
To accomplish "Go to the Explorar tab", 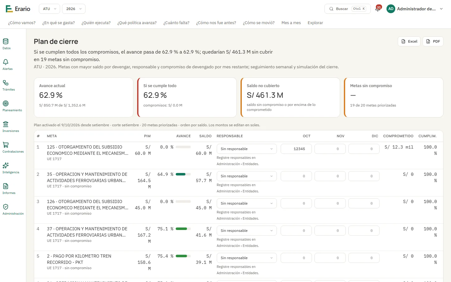I will [x=315, y=23].
